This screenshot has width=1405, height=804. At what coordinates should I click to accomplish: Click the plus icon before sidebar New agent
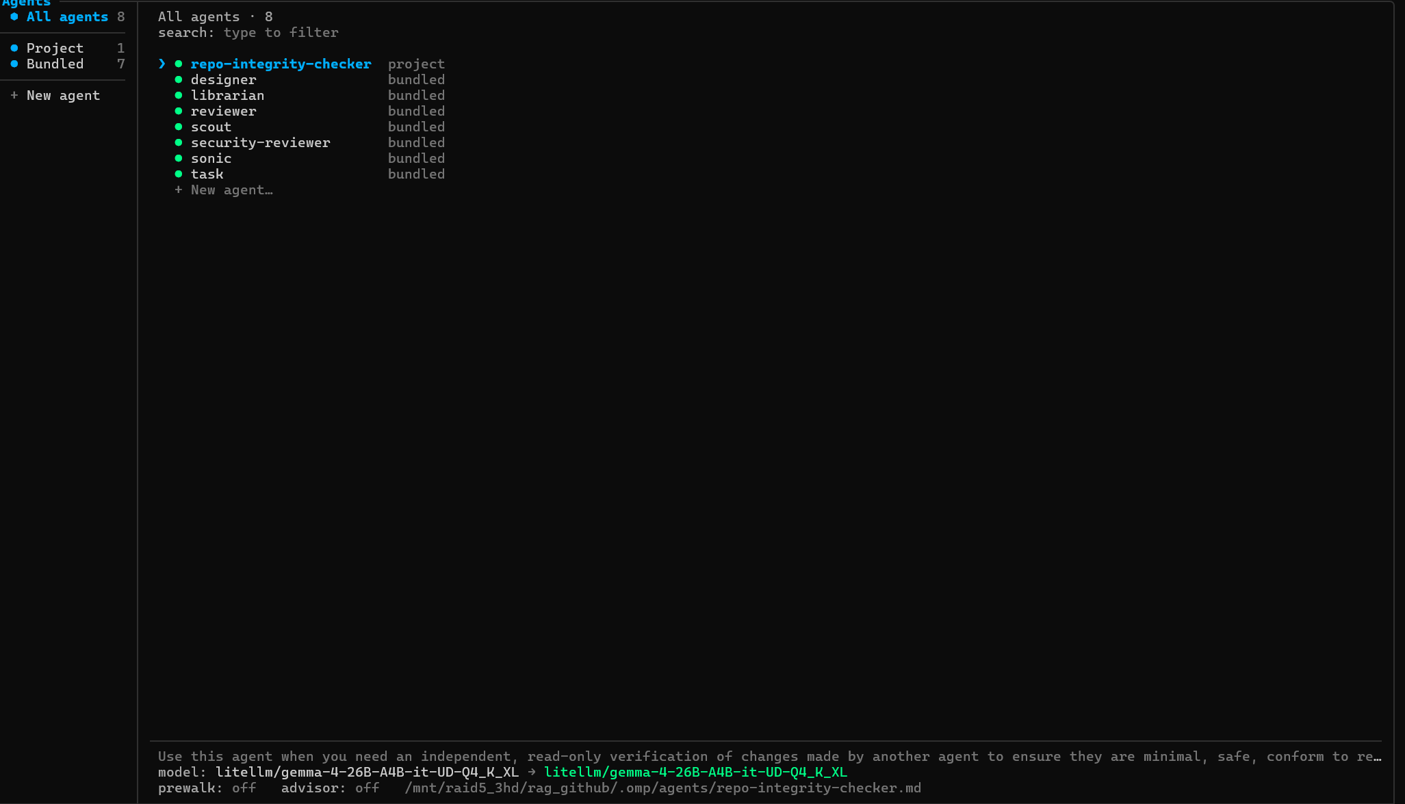click(x=14, y=95)
